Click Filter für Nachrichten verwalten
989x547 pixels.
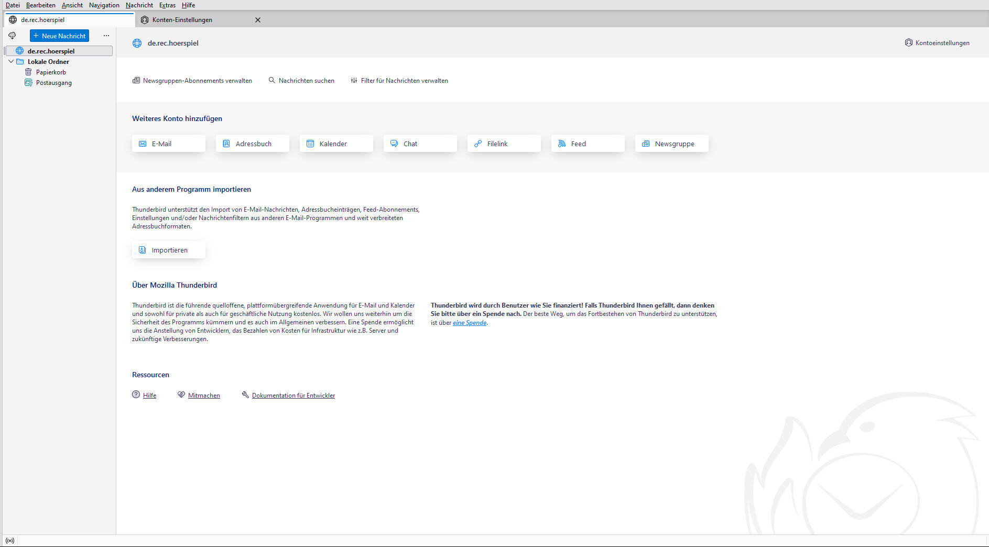[x=399, y=81]
